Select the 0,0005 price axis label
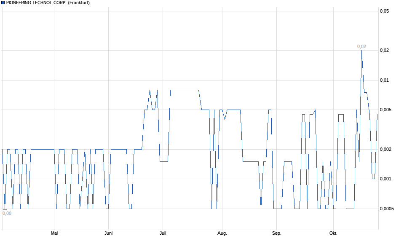This screenshot has width=396, height=244. tap(387, 209)
